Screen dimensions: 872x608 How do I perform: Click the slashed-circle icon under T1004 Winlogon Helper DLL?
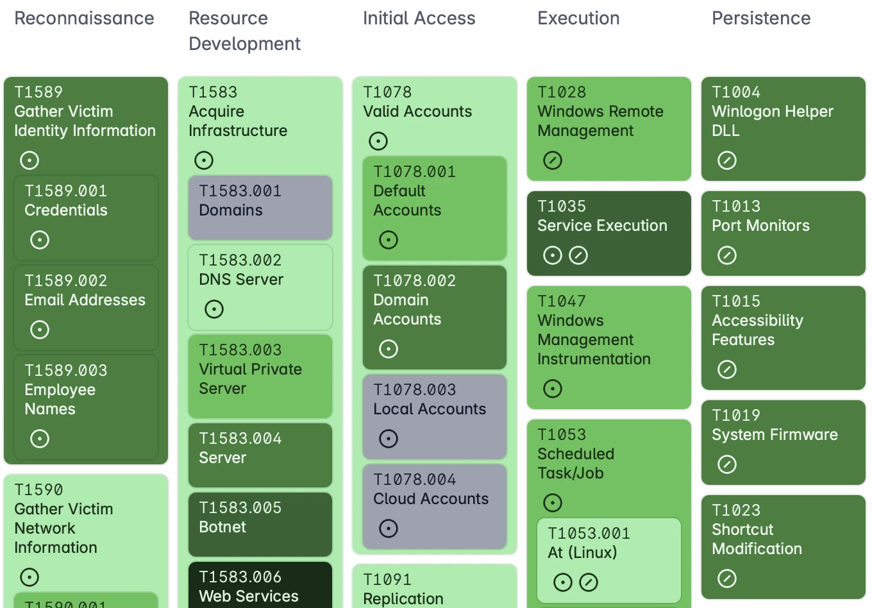(727, 160)
